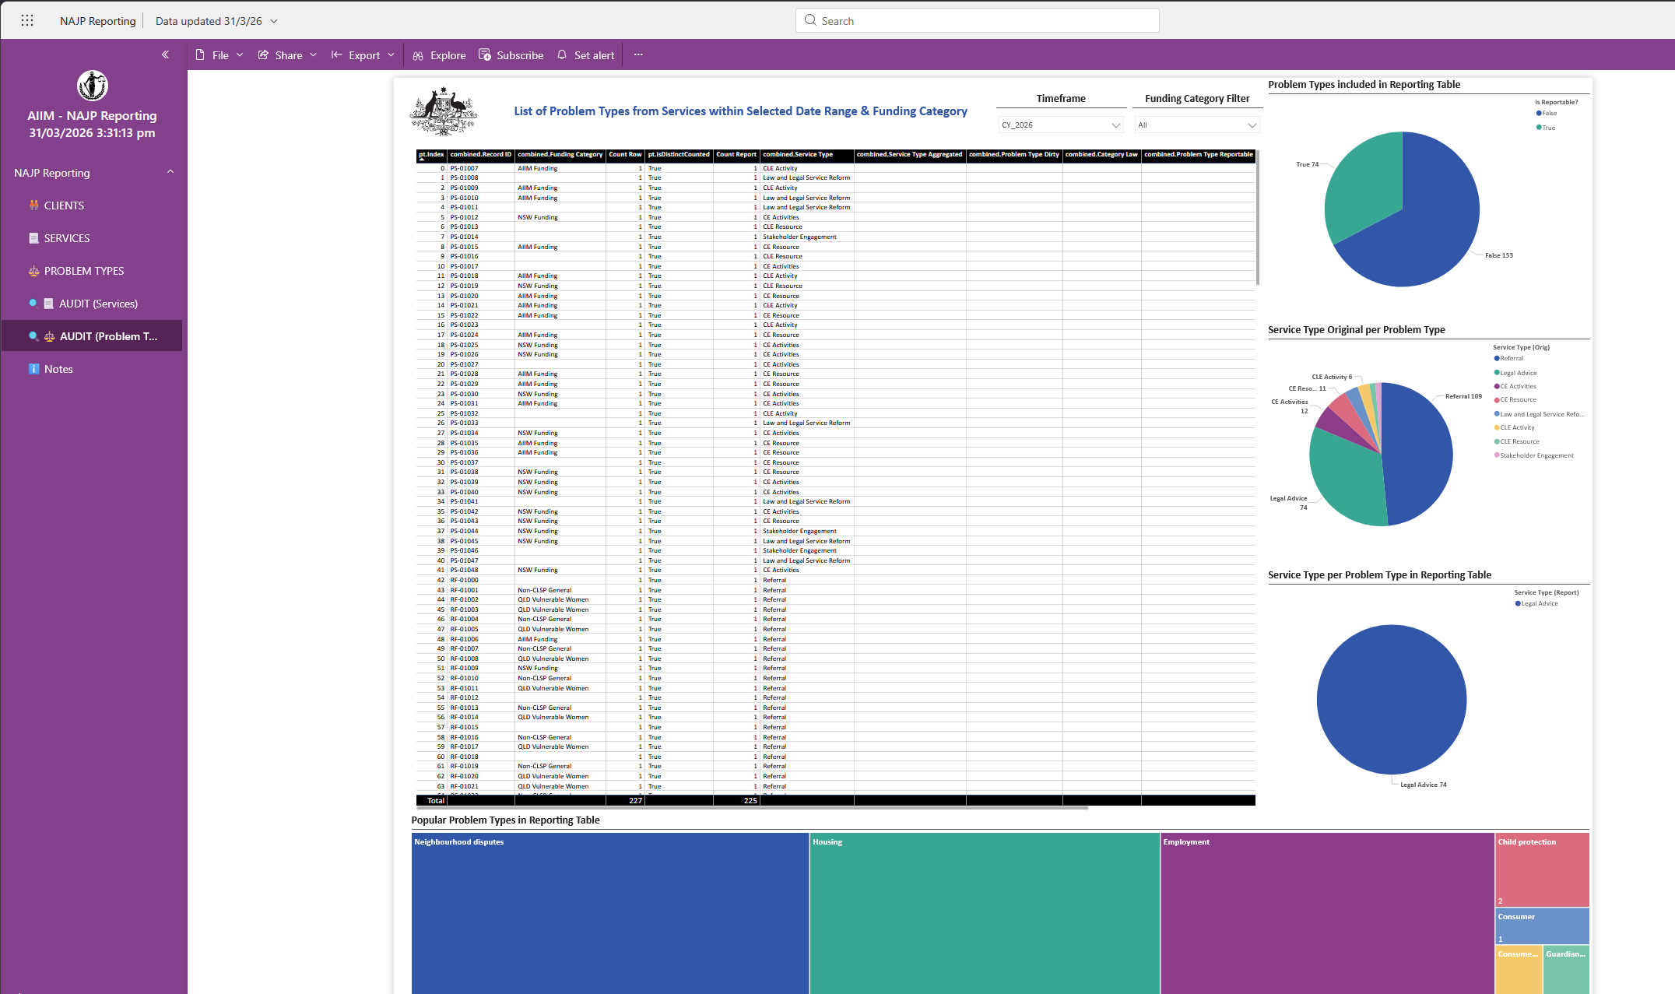Toggle the Legal Advice legend in Service Type (Report)

tap(1539, 604)
